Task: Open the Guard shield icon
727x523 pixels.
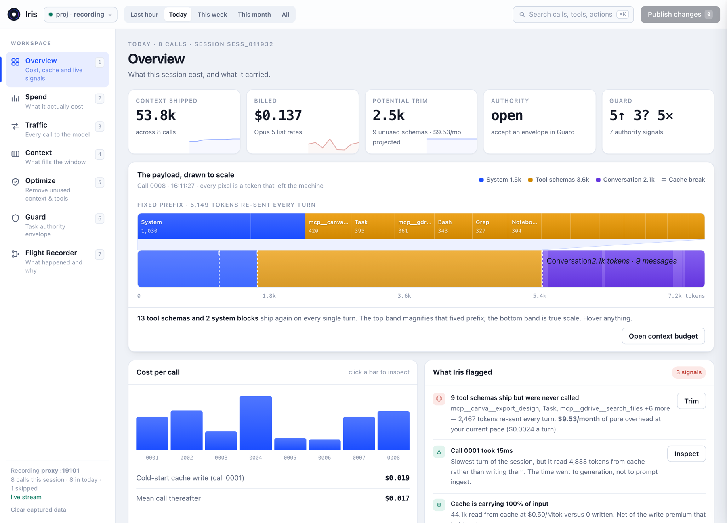Action: [x=15, y=218]
